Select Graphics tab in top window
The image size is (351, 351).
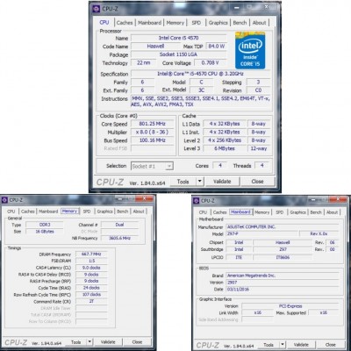pos(218,23)
